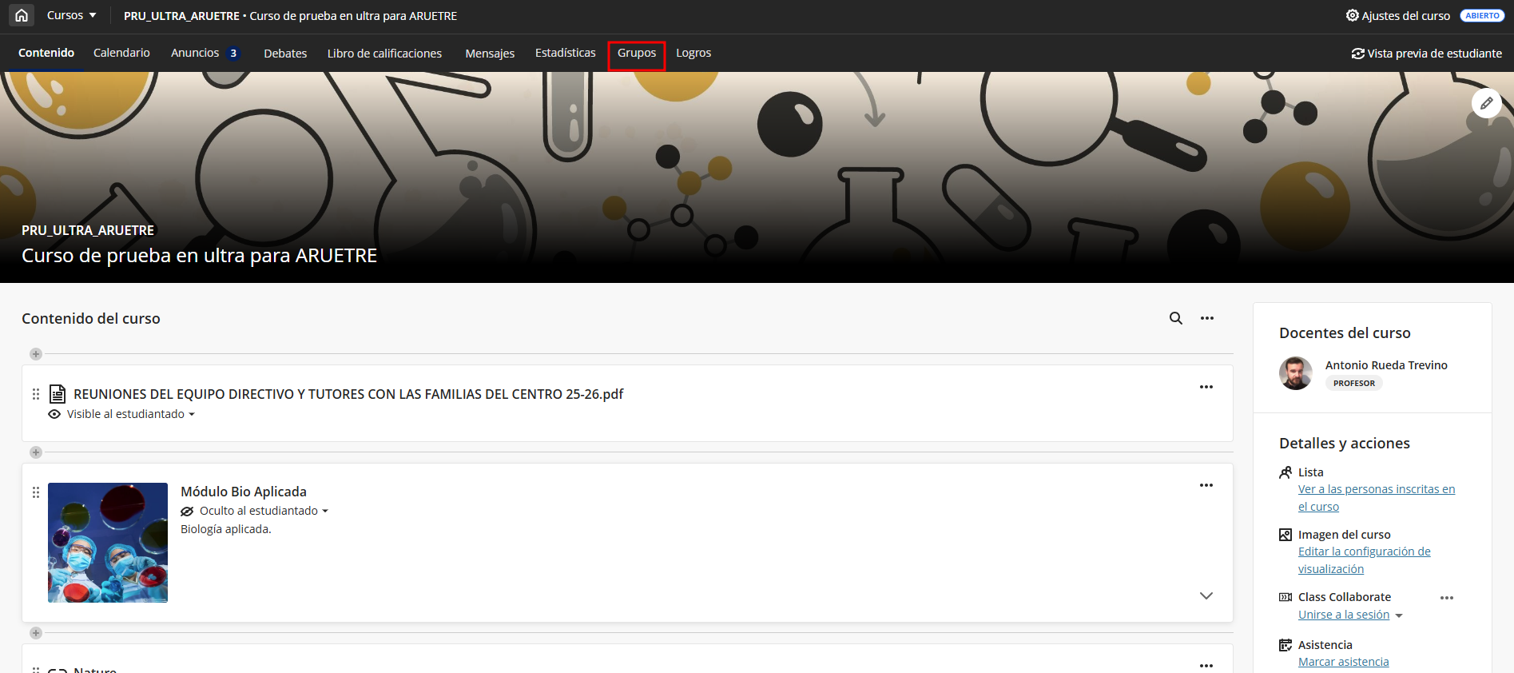Open the Libro de calificaciones tab
Viewport: 1514px width, 673px height.
point(384,54)
